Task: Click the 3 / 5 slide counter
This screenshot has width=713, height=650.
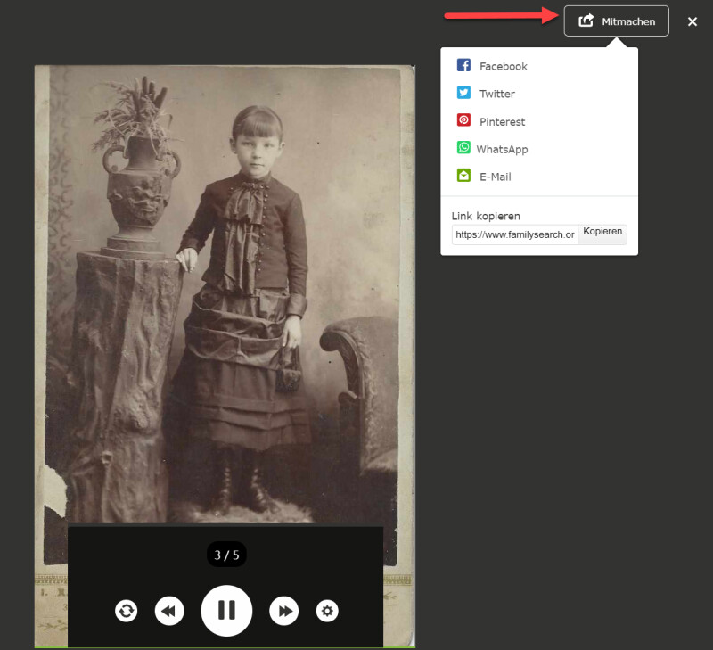Action: click(x=226, y=555)
